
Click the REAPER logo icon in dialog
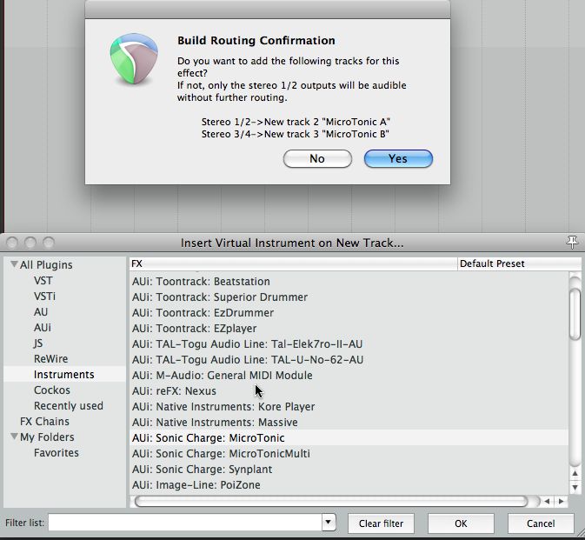[x=134, y=58]
